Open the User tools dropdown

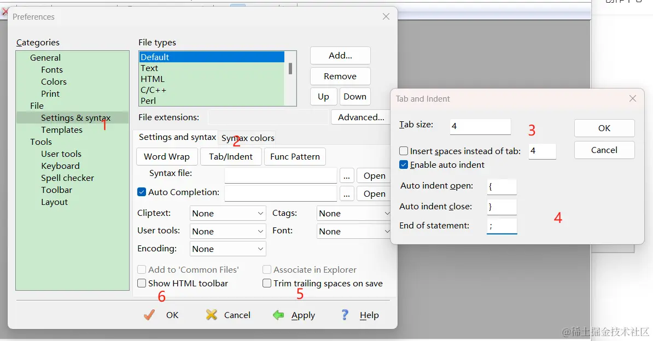[x=228, y=231]
